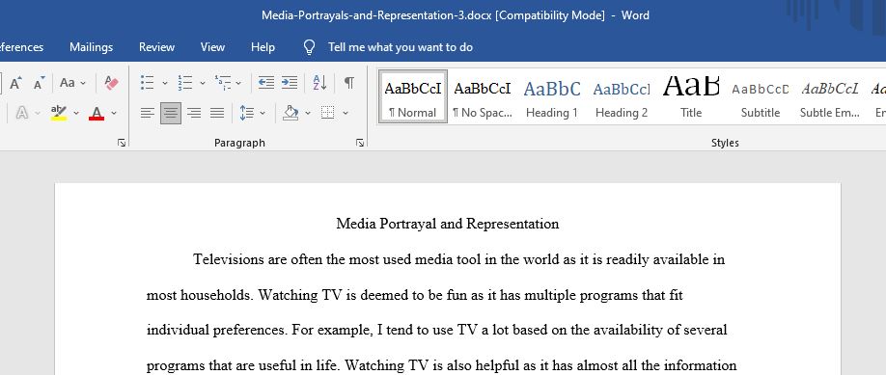
Task: Apply the Subtle Emphasis style
Action: click(x=829, y=96)
